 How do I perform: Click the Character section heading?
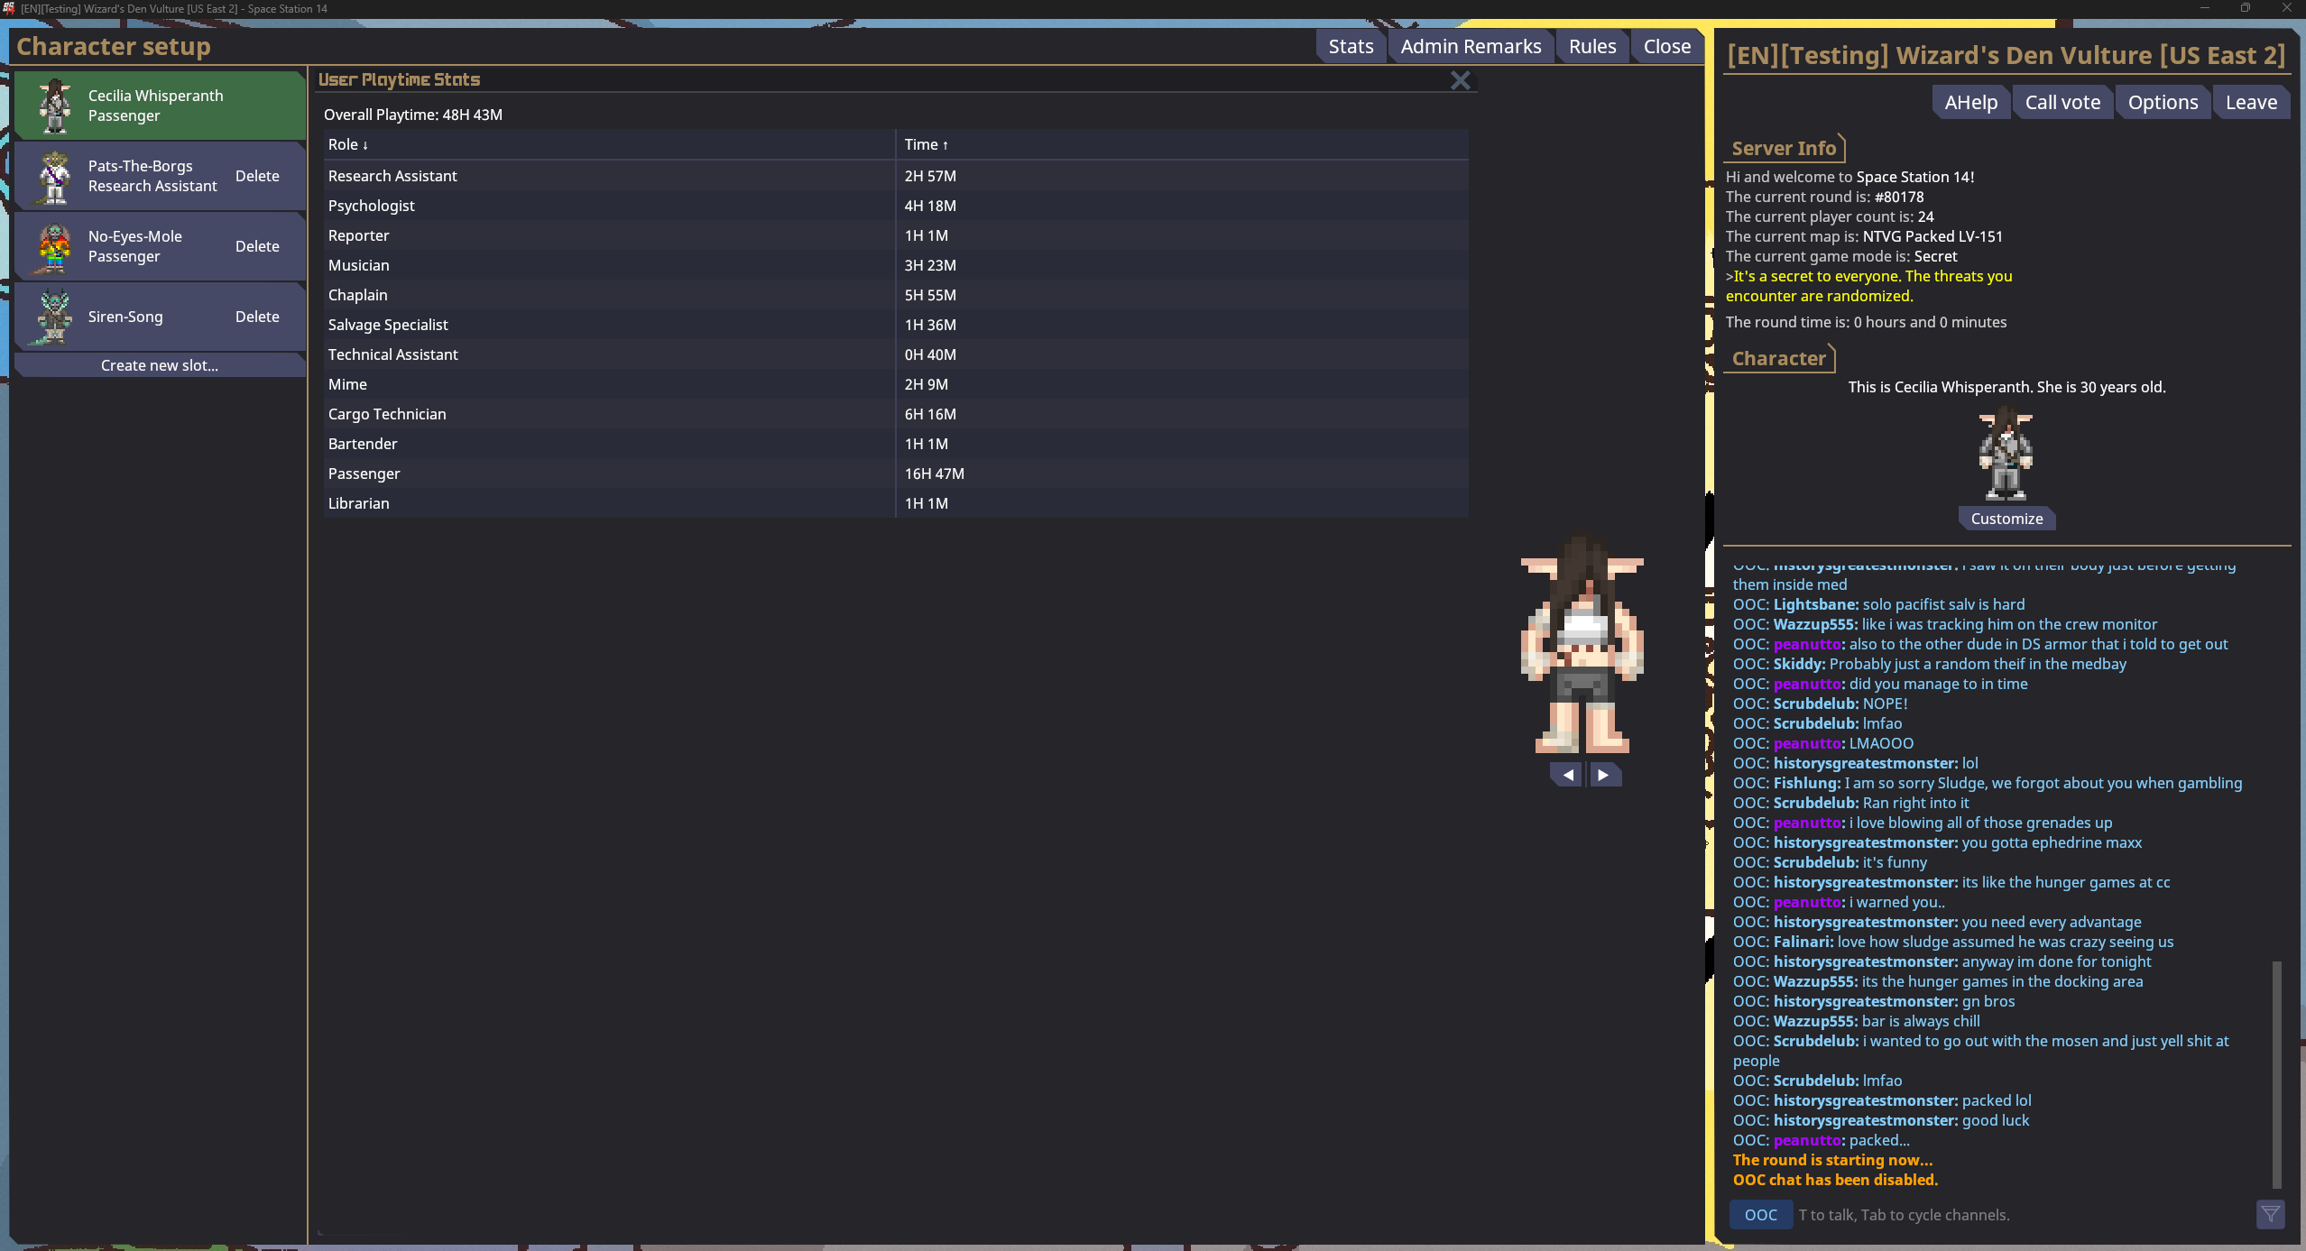[x=1778, y=358]
